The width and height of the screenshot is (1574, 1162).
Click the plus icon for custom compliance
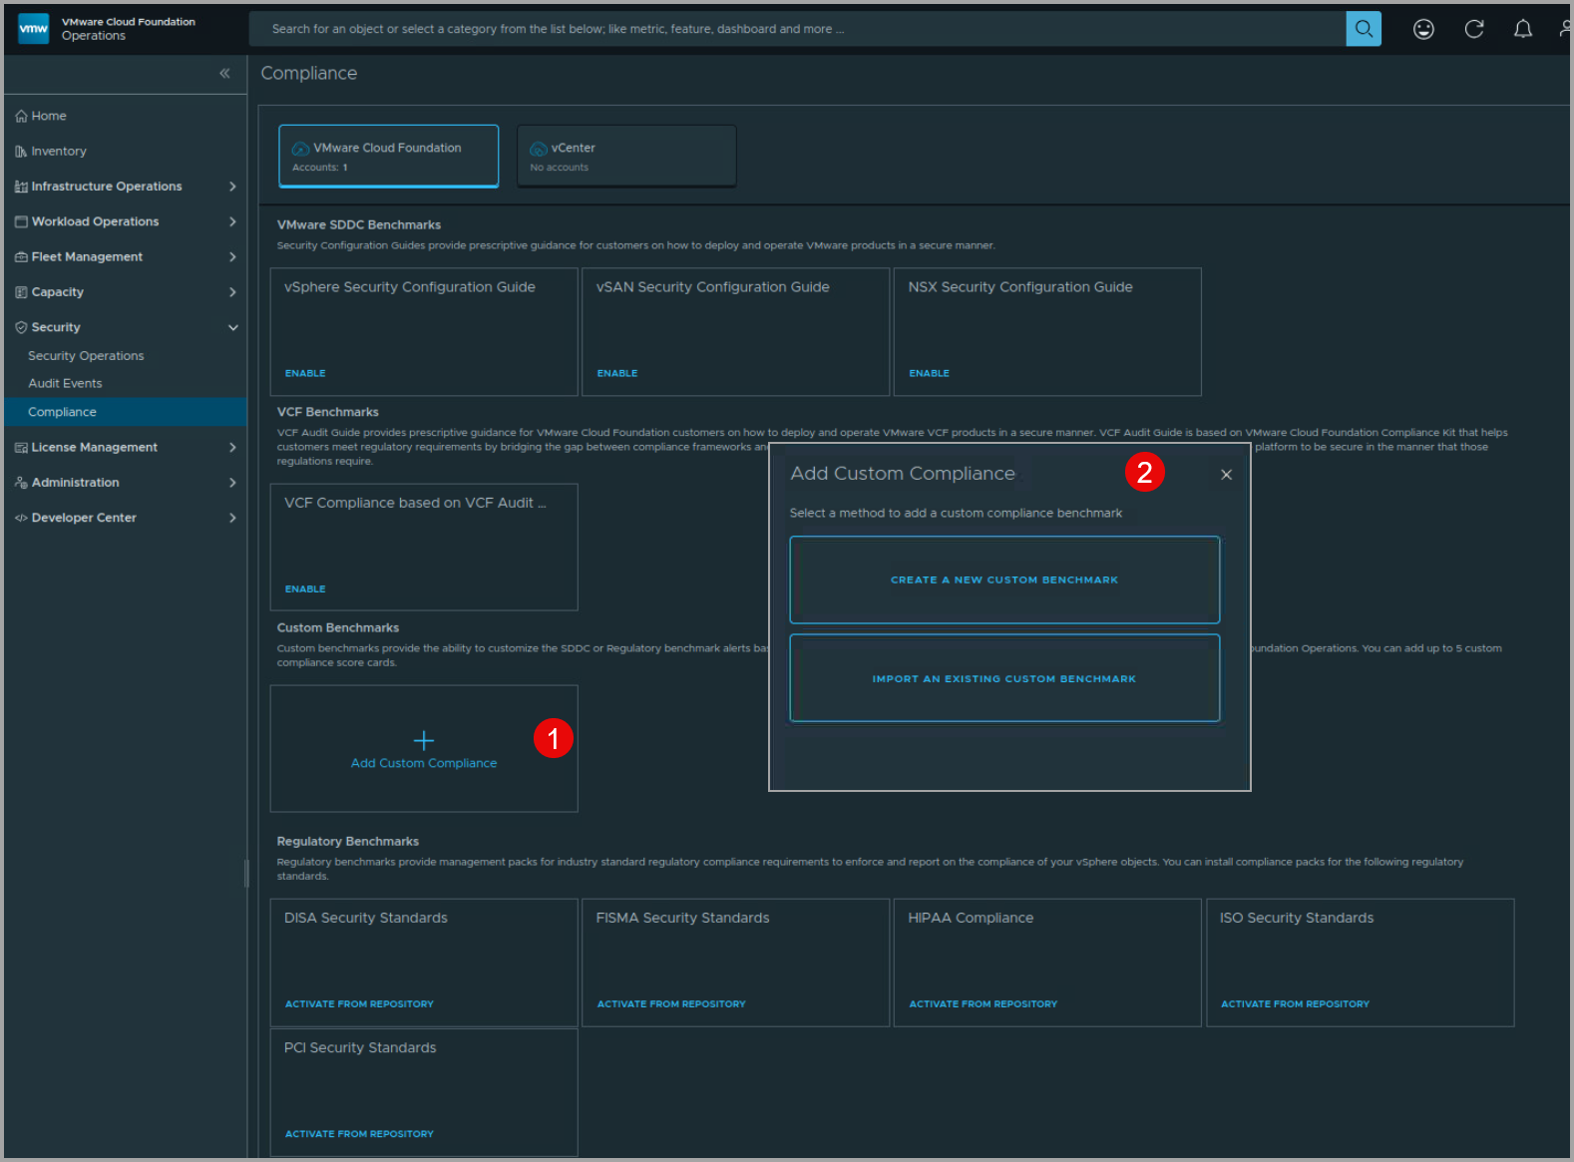[424, 740]
